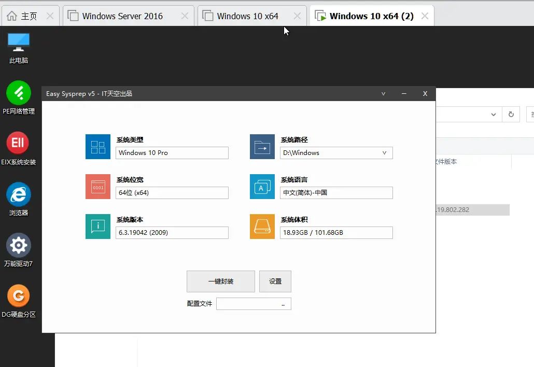Viewport: 534px width, 367px height.
Task: Click the 系统版本 label
Action: (x=130, y=220)
